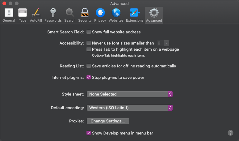Open the General preferences pane icon
The width and height of the screenshot is (239, 141).
click(x=9, y=13)
